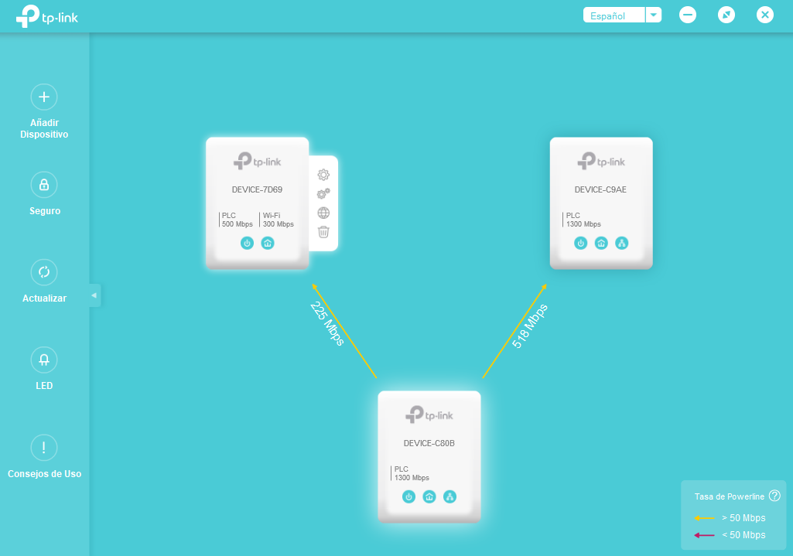
Task: Open basic settings gear for DEVICE-7D69
Action: 323,175
